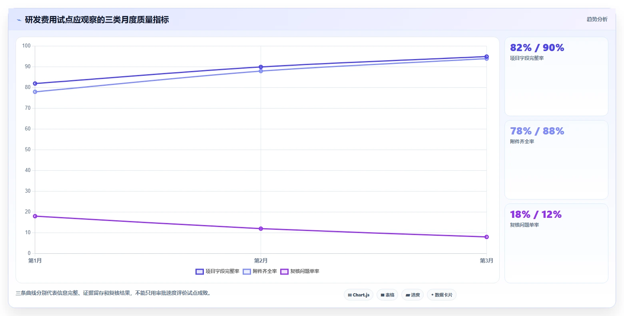Click 复核问题单率 data point at 第1月
The height and width of the screenshot is (316, 624).
click(x=35, y=216)
